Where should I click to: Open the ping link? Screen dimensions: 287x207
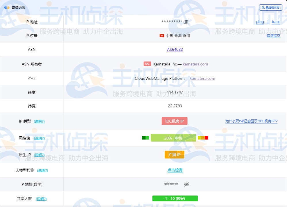tap(259, 22)
